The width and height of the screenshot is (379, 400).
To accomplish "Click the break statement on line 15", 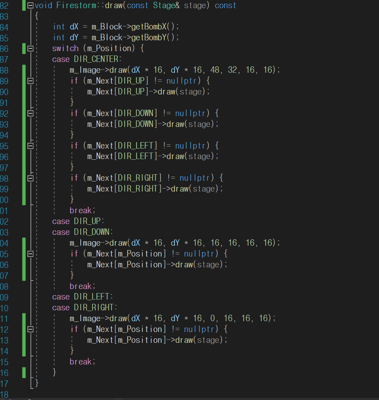I will tap(82, 362).
